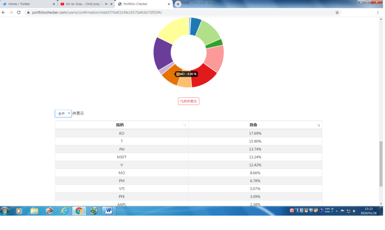Viewport: 385px width, 230px height.
Task: Click the 15.90% value cell
Action: pos(255,141)
